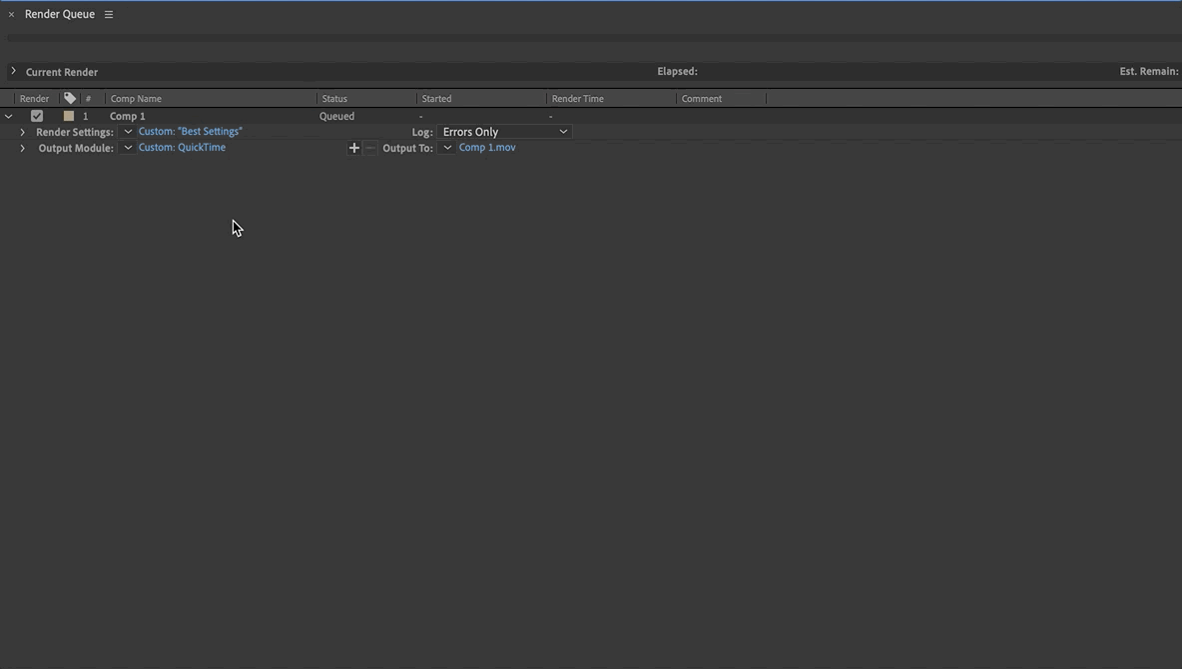Click the Started column header
Image resolution: width=1182 pixels, height=669 pixels.
click(436, 99)
